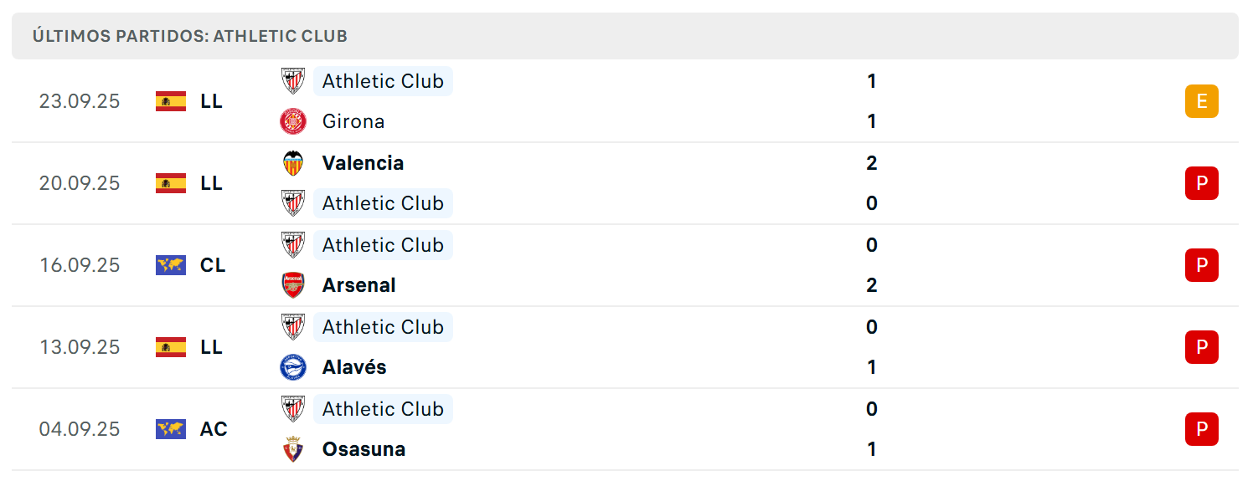Click the red P badge for Valencia match
This screenshot has height=486, width=1253.
[x=1202, y=183]
